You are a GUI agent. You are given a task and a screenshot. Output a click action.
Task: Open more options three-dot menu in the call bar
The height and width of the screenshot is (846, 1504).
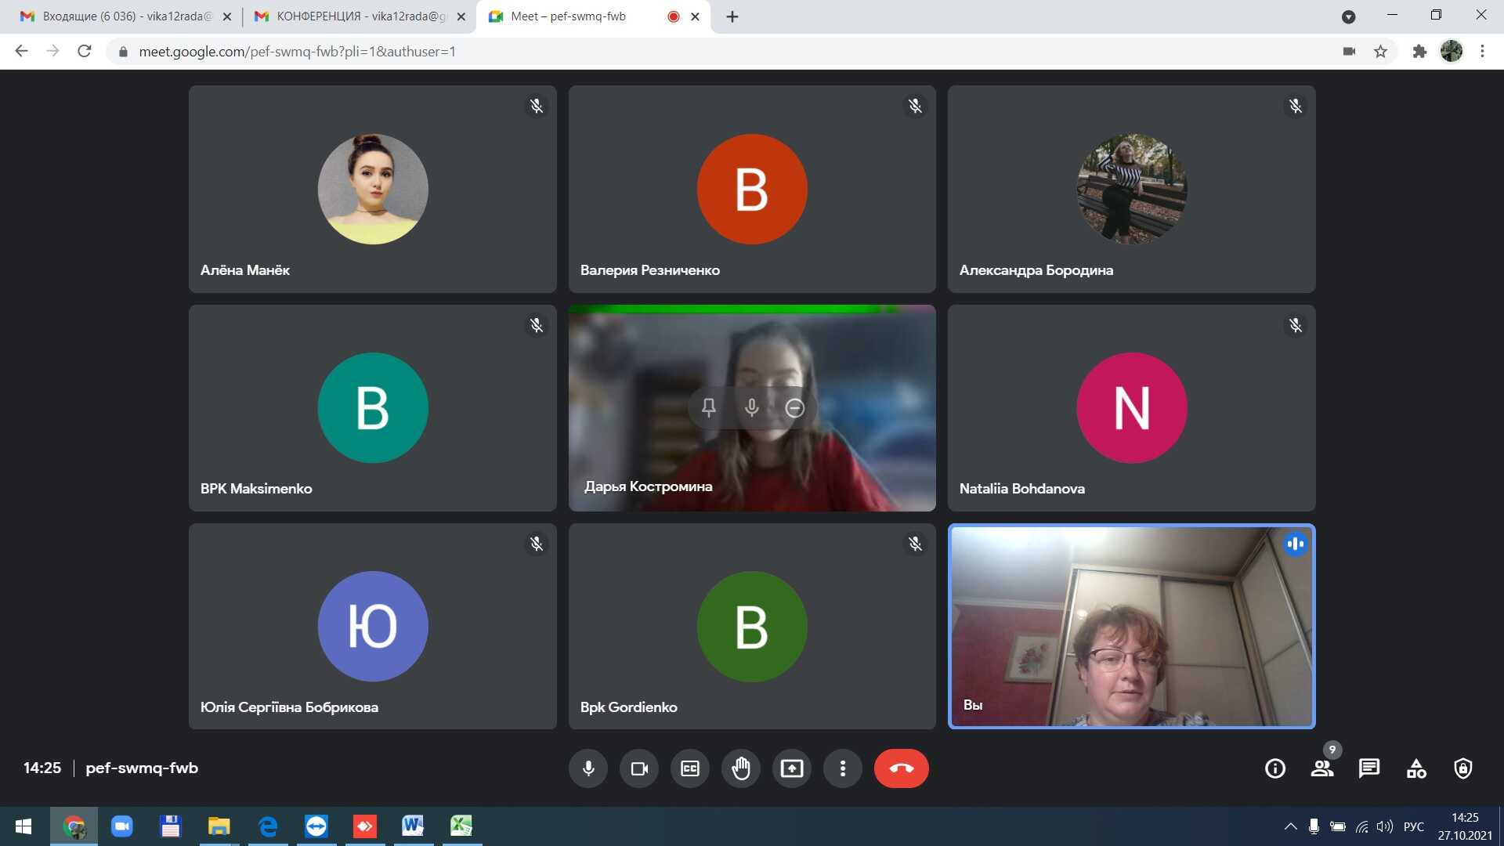[x=843, y=768]
